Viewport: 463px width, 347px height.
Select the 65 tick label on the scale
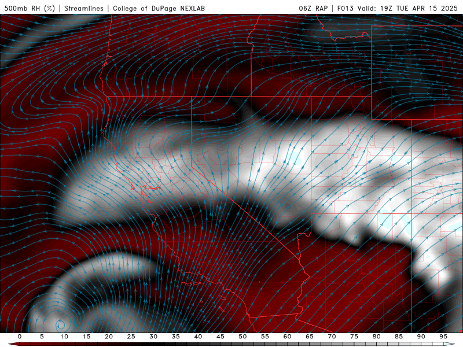point(310,337)
